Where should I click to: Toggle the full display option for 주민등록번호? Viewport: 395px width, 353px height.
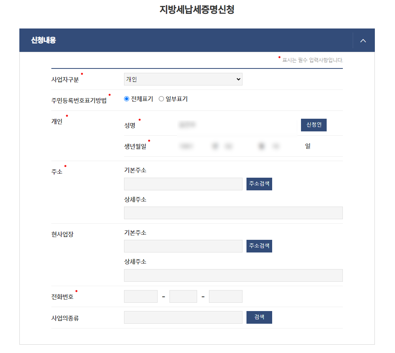pos(127,99)
